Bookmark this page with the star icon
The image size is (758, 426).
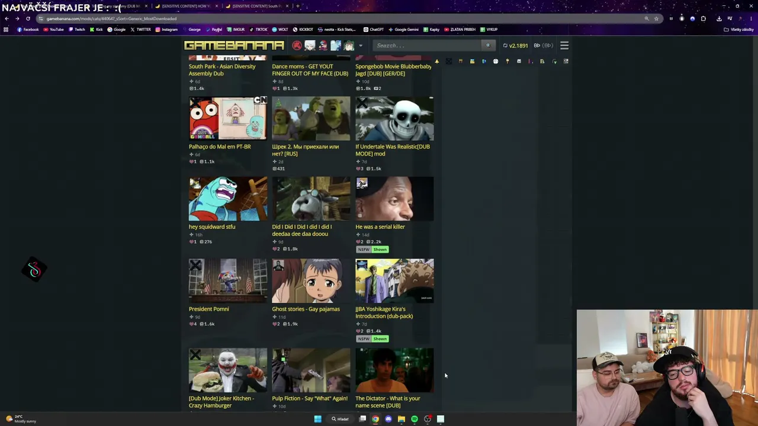click(x=656, y=18)
